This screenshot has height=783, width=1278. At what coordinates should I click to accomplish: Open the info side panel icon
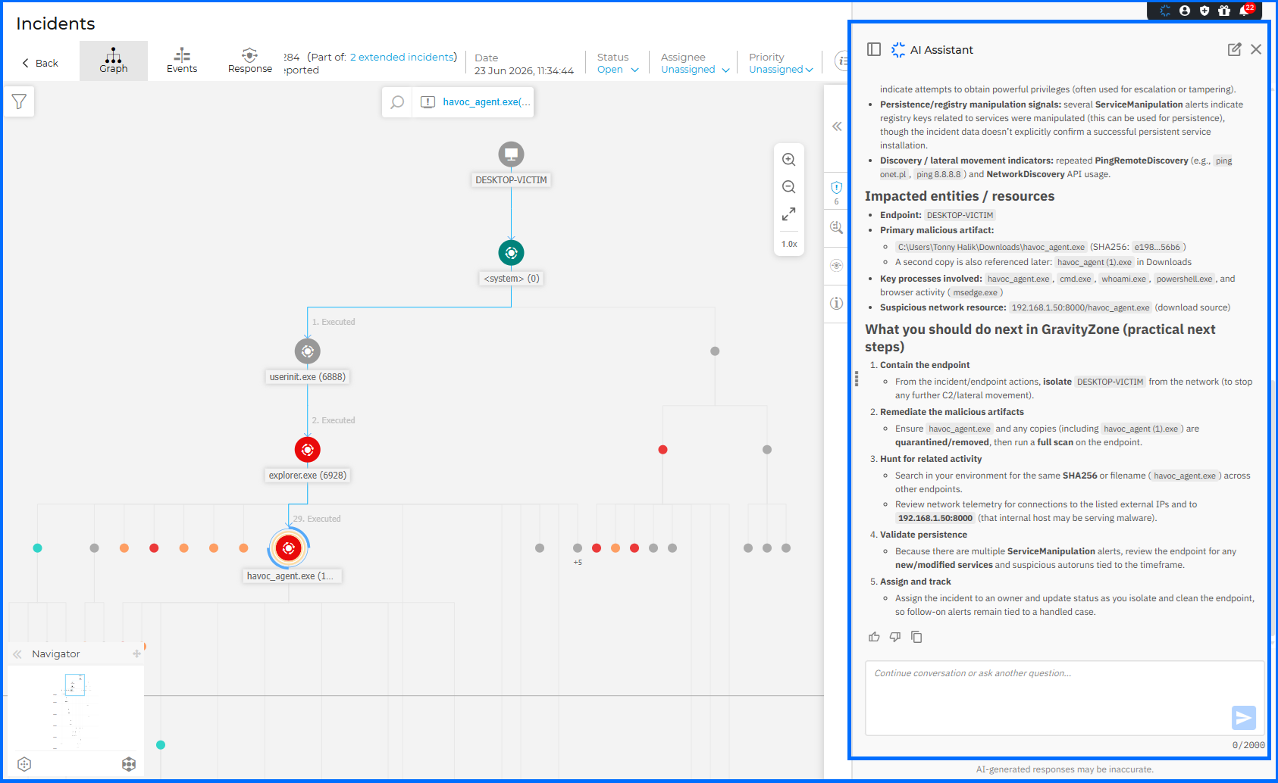coord(836,303)
